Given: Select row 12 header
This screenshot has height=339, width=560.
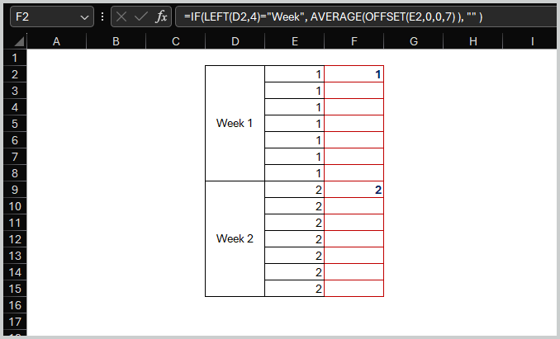Looking at the screenshot, I should 15,239.
